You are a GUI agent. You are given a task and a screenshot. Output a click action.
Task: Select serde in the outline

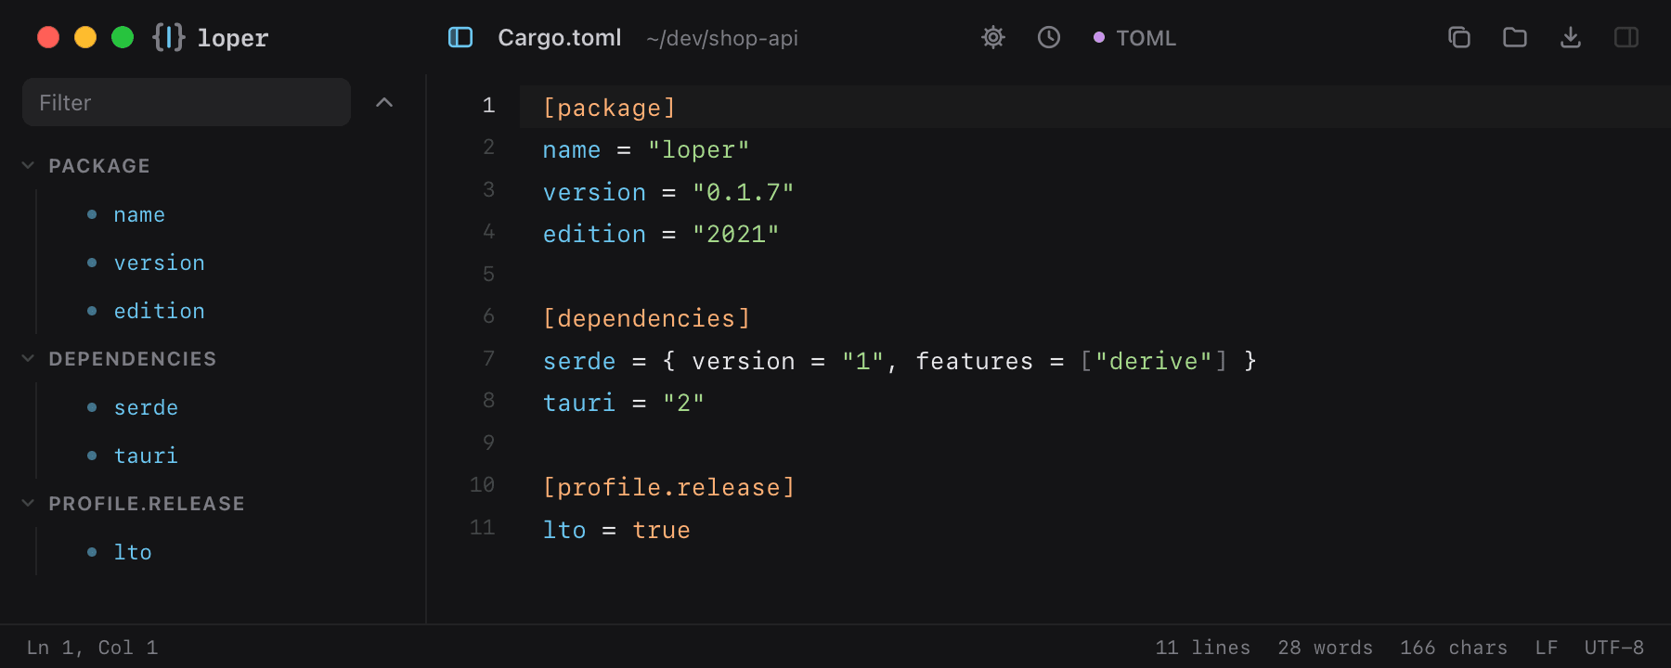[146, 407]
